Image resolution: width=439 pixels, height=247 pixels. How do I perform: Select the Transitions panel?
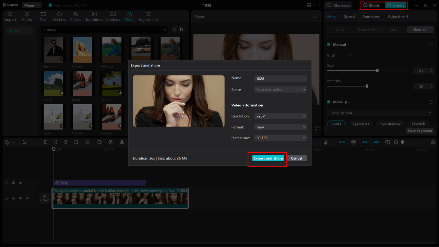click(94, 16)
